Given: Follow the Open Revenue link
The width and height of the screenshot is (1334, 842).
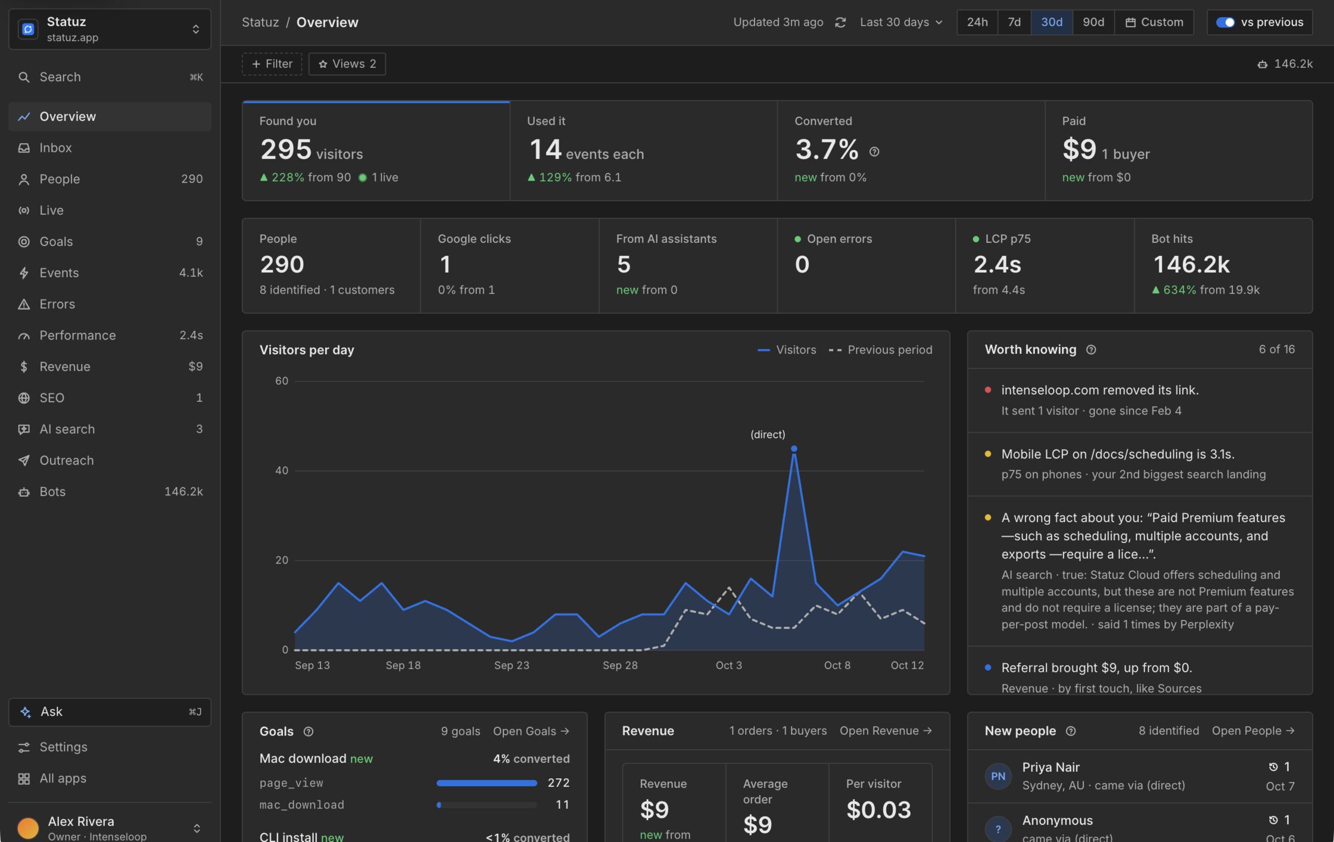Looking at the screenshot, I should click(x=886, y=731).
